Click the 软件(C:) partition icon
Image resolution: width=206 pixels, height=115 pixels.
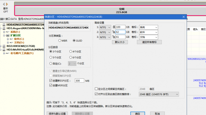11,39
